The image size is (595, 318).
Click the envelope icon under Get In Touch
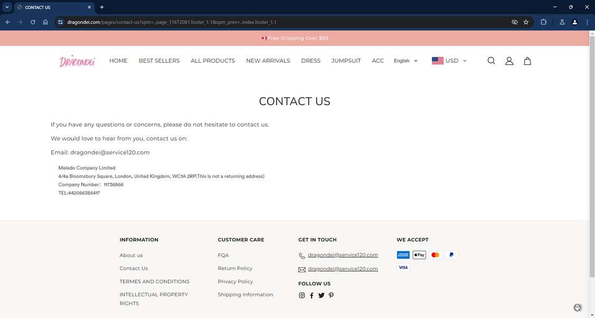pyautogui.click(x=302, y=269)
